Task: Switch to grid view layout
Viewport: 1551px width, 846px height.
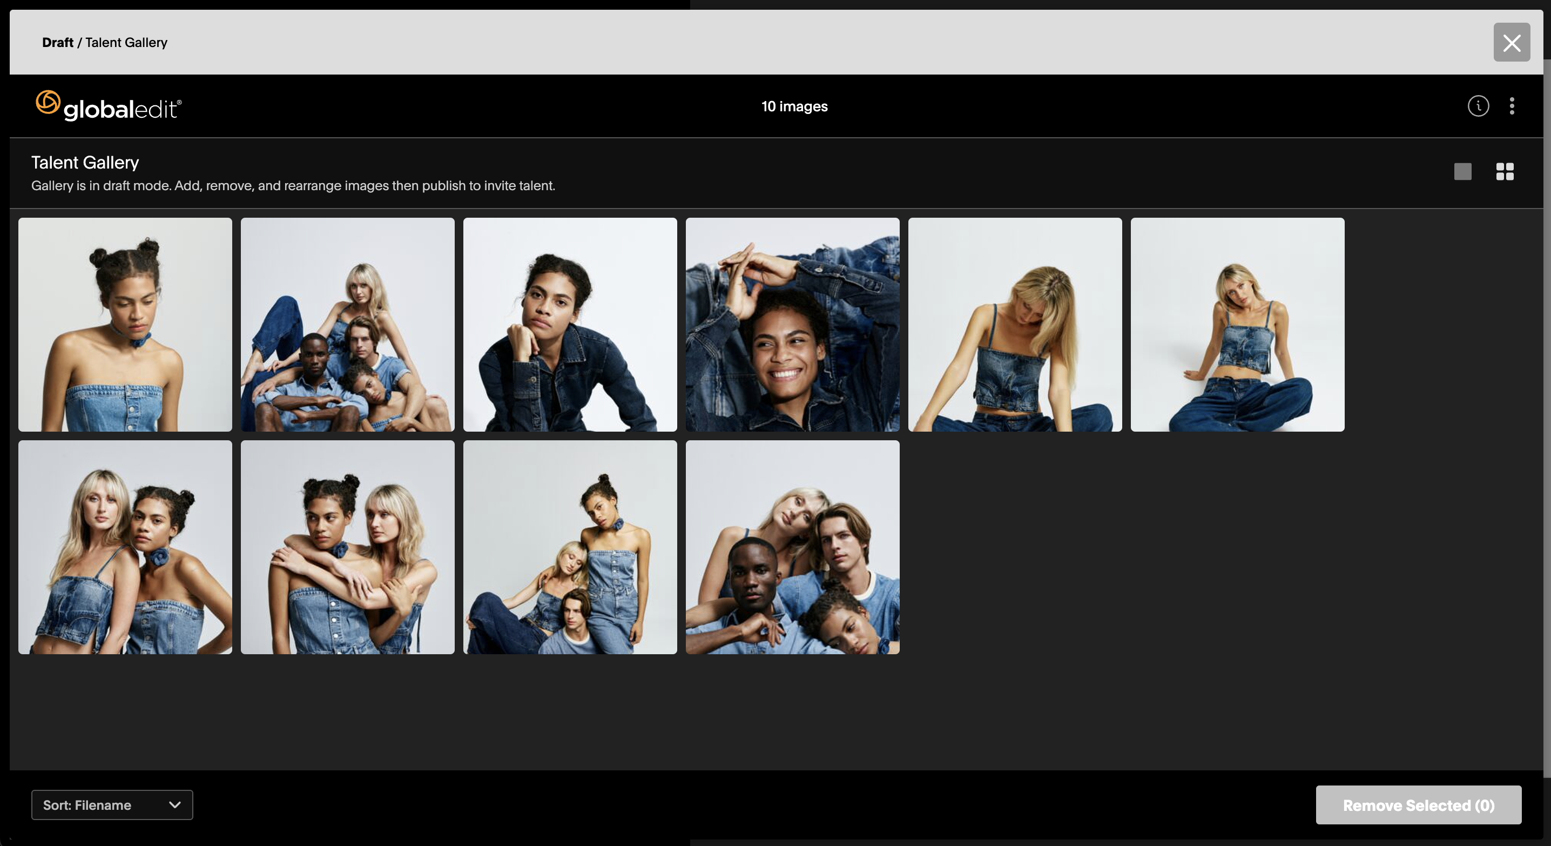Action: click(1505, 172)
